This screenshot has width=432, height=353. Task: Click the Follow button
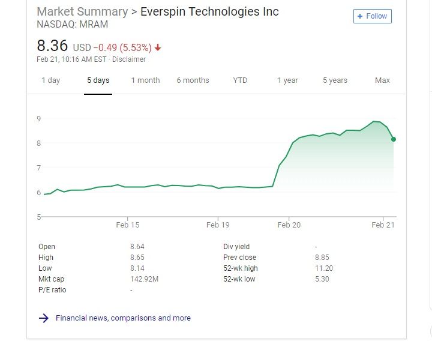(x=373, y=16)
